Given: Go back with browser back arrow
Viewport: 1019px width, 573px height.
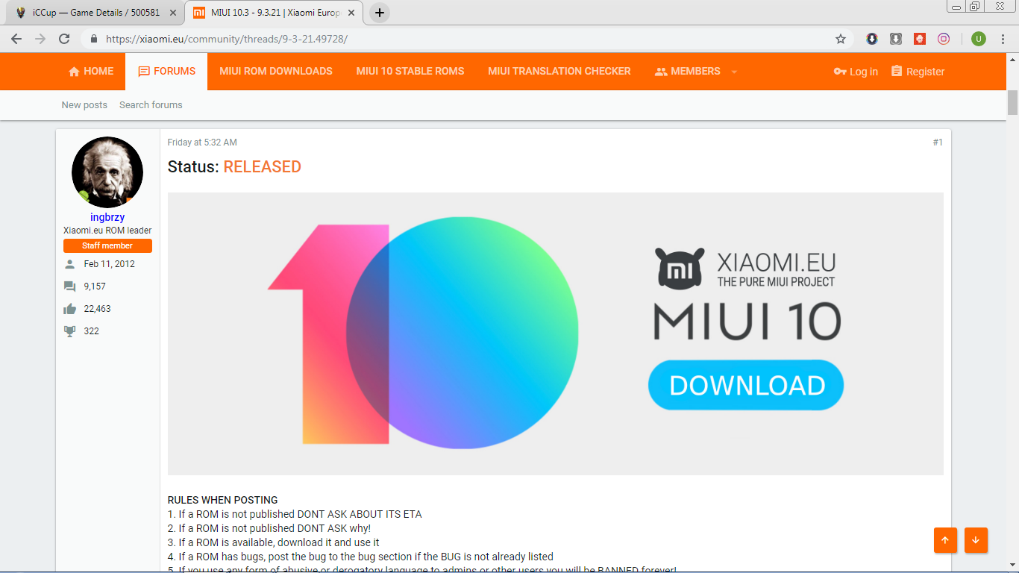Looking at the screenshot, I should [16, 39].
